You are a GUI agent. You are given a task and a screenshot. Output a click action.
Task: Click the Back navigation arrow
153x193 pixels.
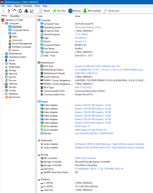pyautogui.click(x=3, y=11)
